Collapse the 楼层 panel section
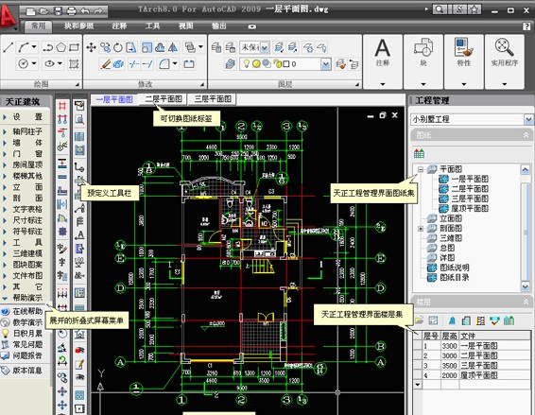Viewport: 535px width, 415px height. (x=526, y=302)
